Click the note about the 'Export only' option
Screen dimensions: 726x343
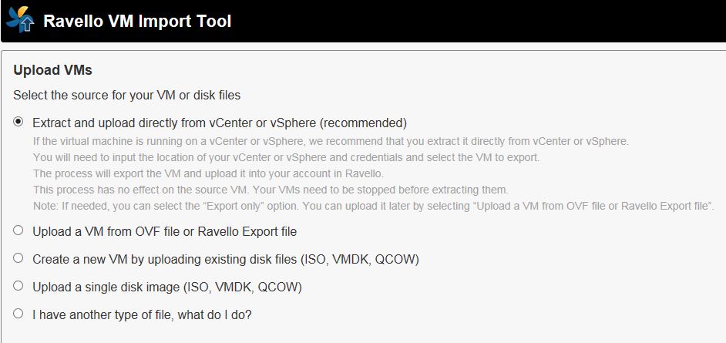[374, 206]
